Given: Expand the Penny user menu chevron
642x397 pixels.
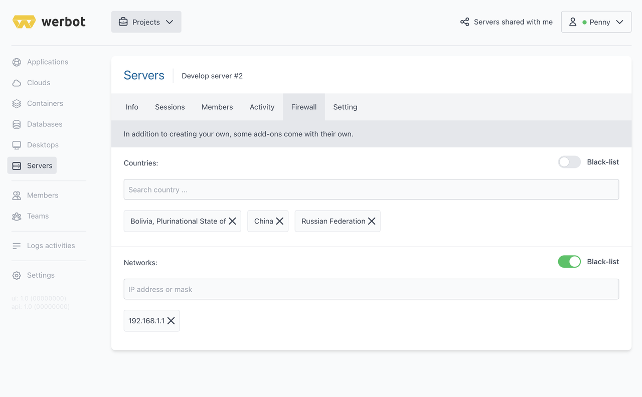Looking at the screenshot, I should point(619,22).
